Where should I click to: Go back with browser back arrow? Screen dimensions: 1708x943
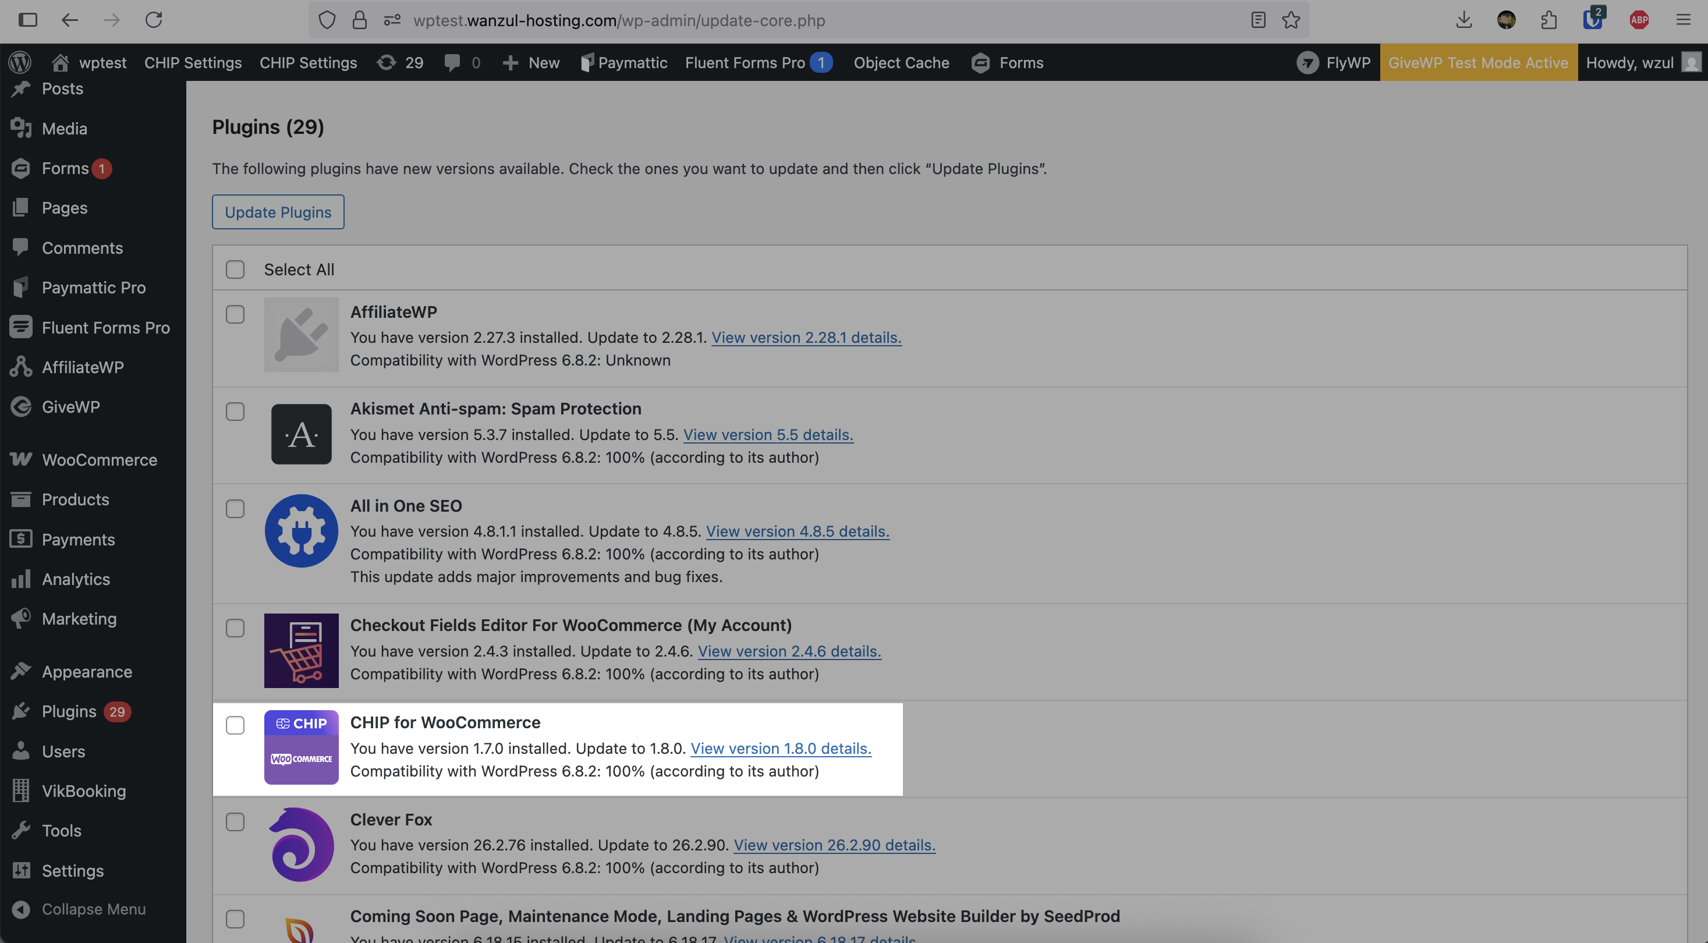70,20
